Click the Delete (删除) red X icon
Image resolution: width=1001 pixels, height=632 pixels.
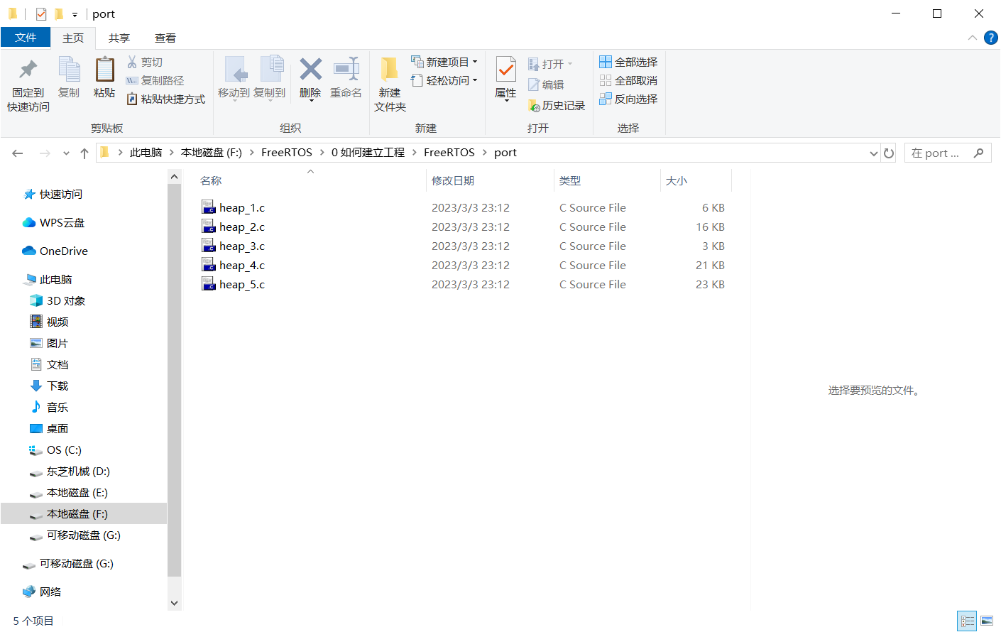(x=310, y=78)
